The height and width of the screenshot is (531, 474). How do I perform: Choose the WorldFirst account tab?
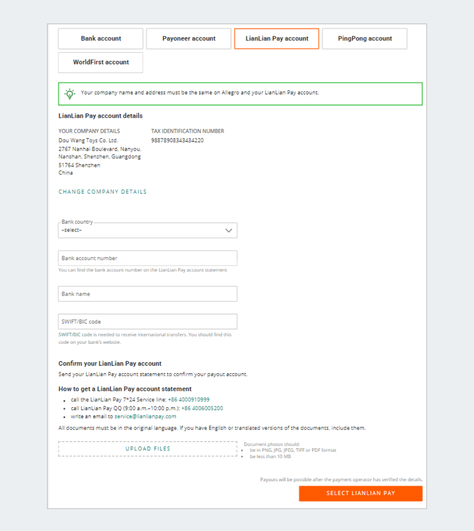pos(100,62)
